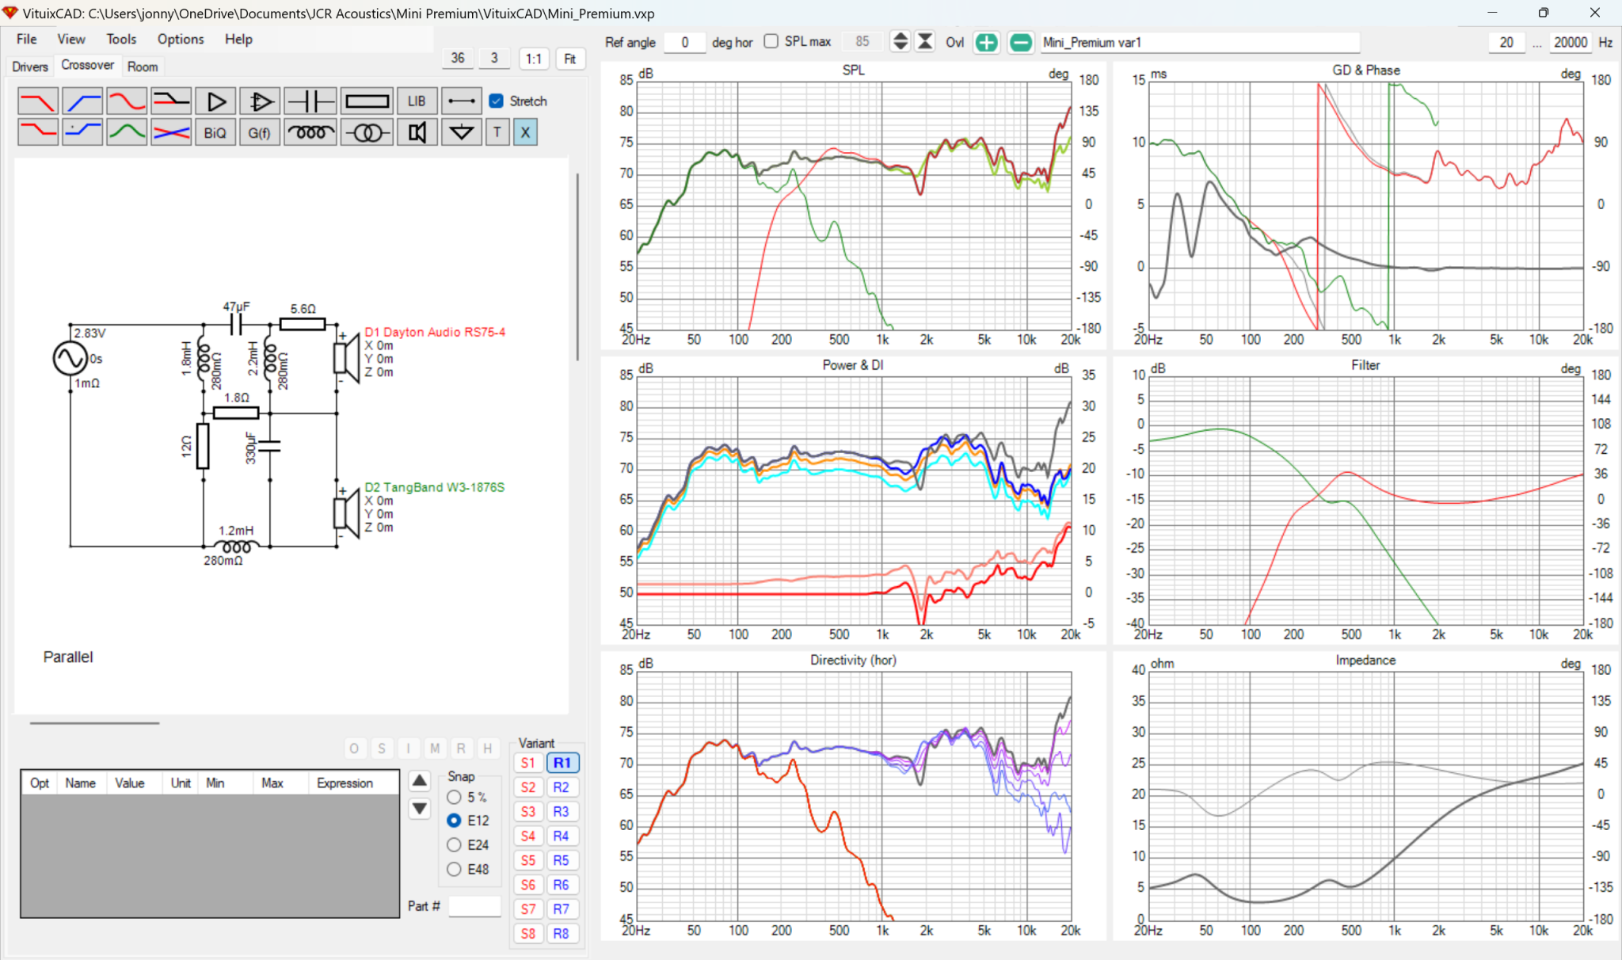Click the 3 zoom button
This screenshot has width=1622, height=960.
pos(494,58)
